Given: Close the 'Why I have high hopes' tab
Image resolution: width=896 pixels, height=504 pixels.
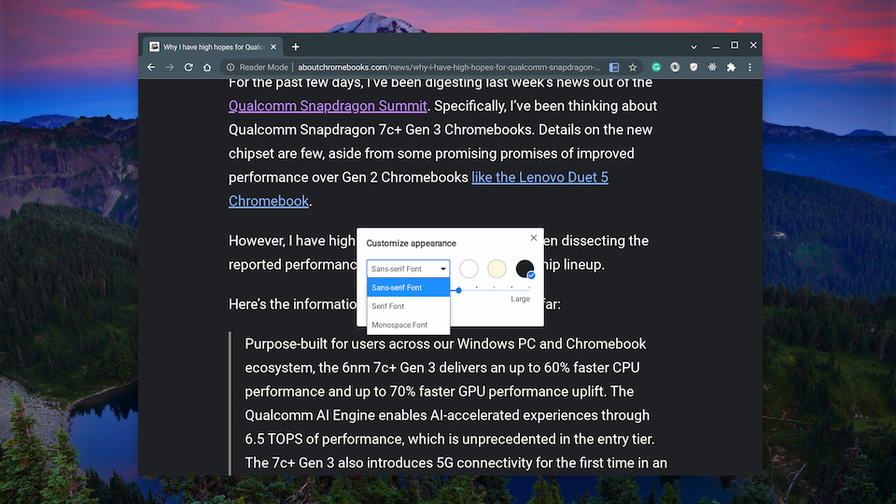Looking at the screenshot, I should point(273,47).
